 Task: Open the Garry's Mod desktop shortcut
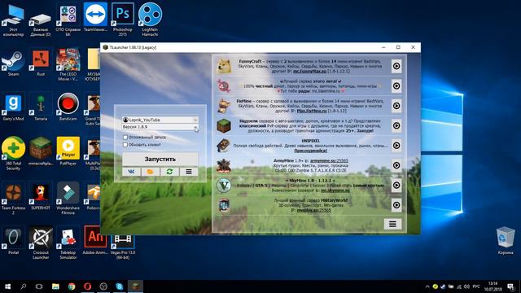pos(13,107)
